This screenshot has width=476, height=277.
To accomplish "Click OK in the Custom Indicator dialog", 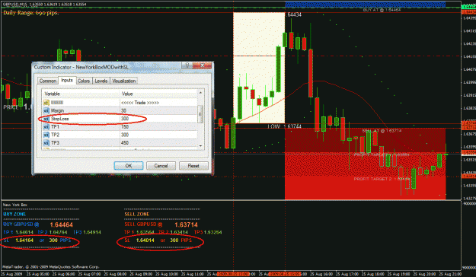I will click(x=129, y=166).
